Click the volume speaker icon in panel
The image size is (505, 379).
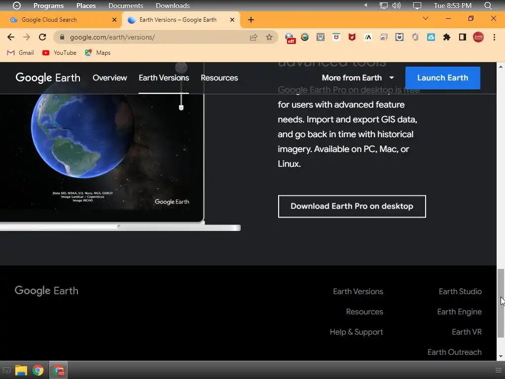tap(397, 5)
